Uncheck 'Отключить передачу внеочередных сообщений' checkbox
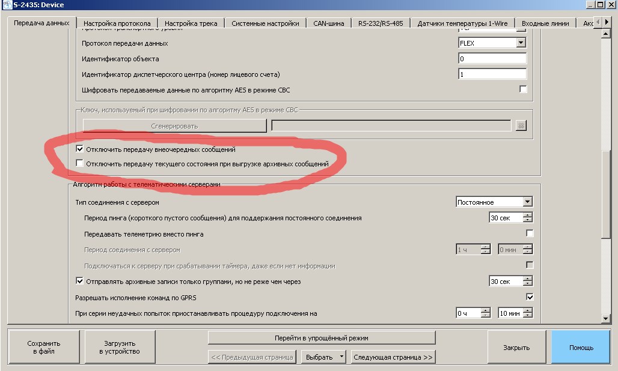Image resolution: width=618 pixels, height=371 pixels. tap(80, 149)
